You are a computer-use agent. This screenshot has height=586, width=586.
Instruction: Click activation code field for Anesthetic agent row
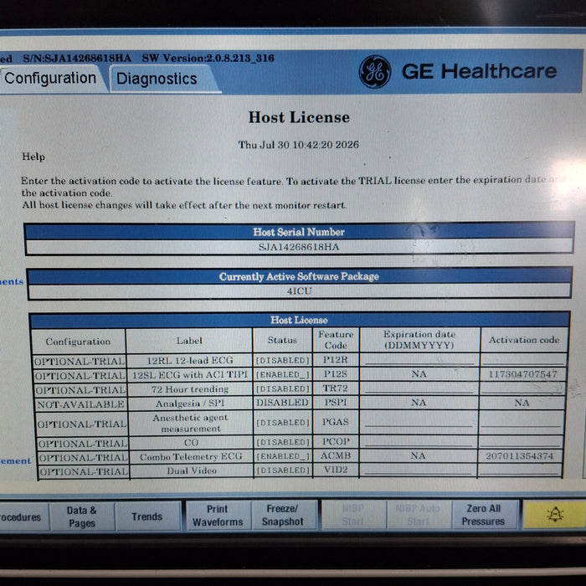[x=520, y=422]
